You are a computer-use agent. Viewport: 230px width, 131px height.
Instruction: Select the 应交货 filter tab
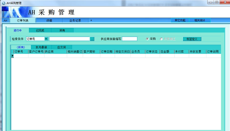point(62,47)
